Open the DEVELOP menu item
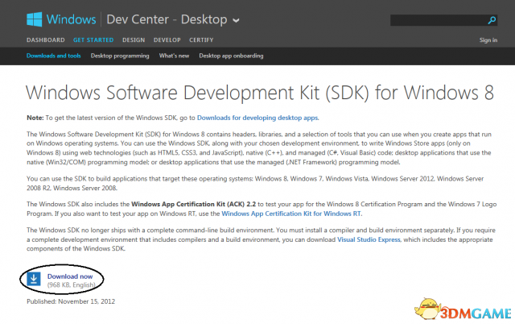 point(167,40)
